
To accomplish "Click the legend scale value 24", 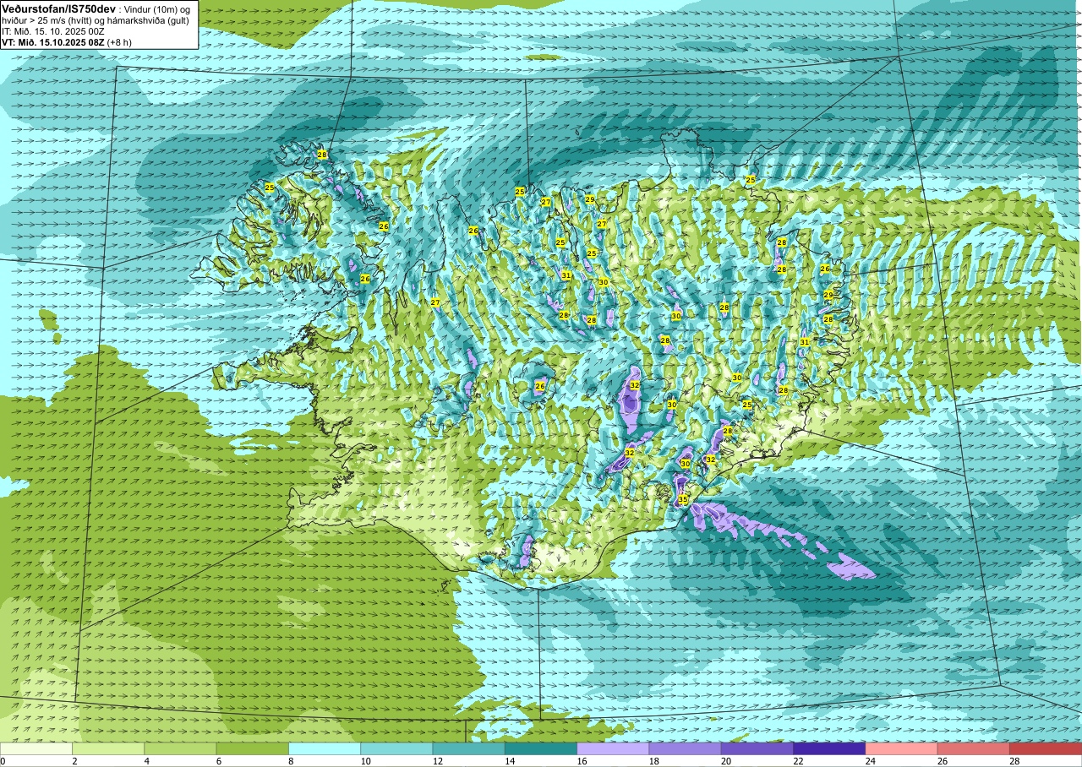I will click(870, 761).
